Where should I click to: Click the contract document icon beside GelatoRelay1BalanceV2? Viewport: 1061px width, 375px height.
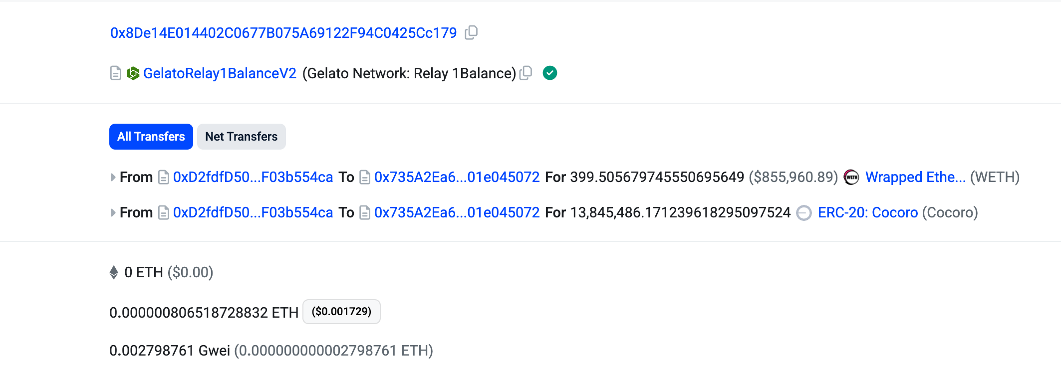pos(115,73)
